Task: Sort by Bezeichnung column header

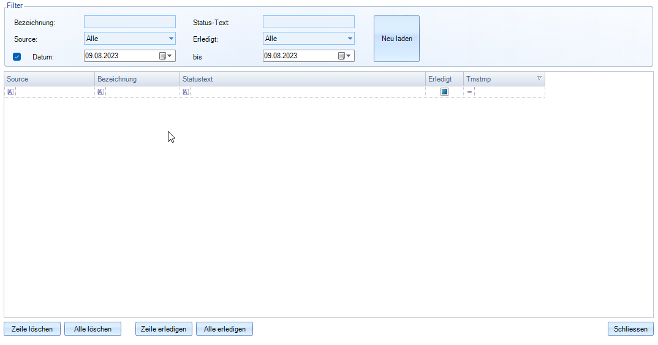Action: 137,79
